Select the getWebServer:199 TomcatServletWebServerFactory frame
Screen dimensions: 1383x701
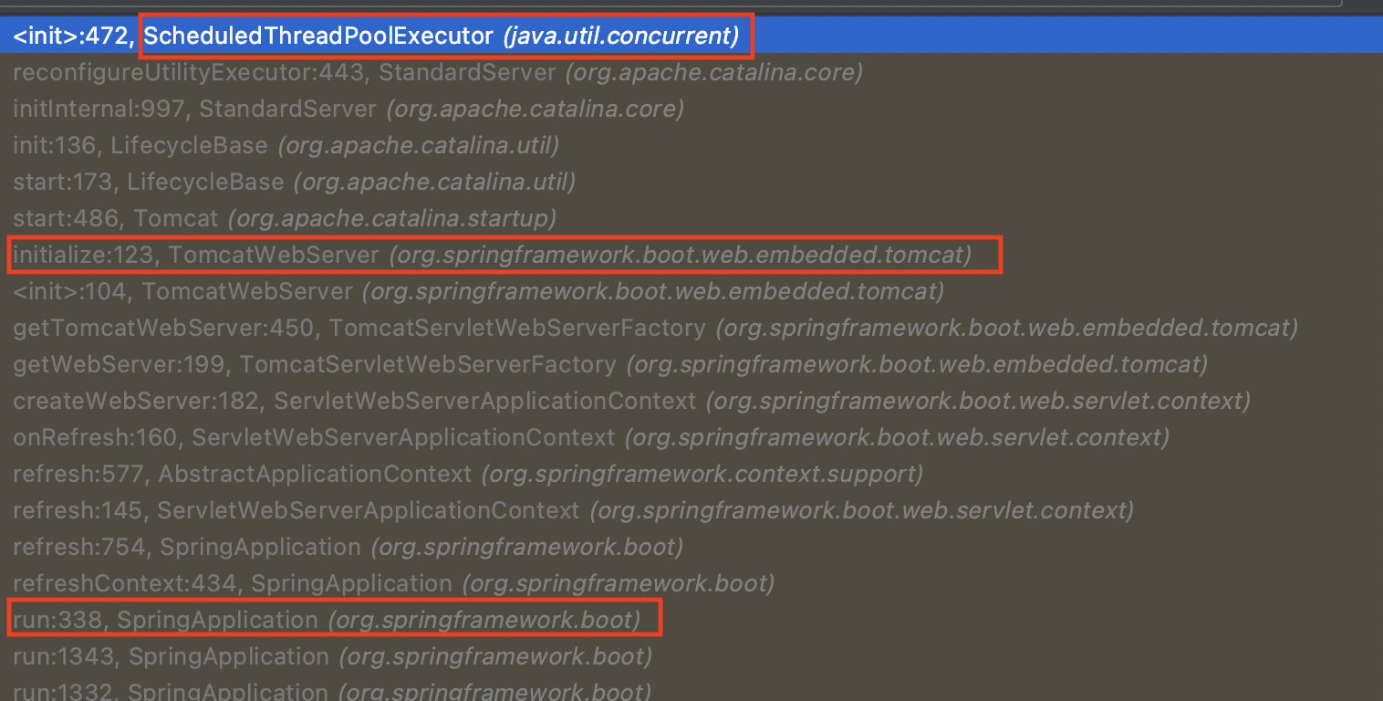click(x=691, y=364)
